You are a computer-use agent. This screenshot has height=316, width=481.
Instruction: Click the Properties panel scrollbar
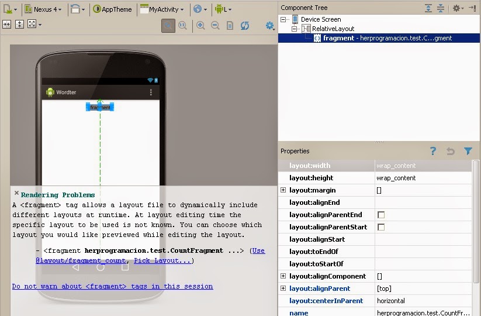[x=476, y=221]
